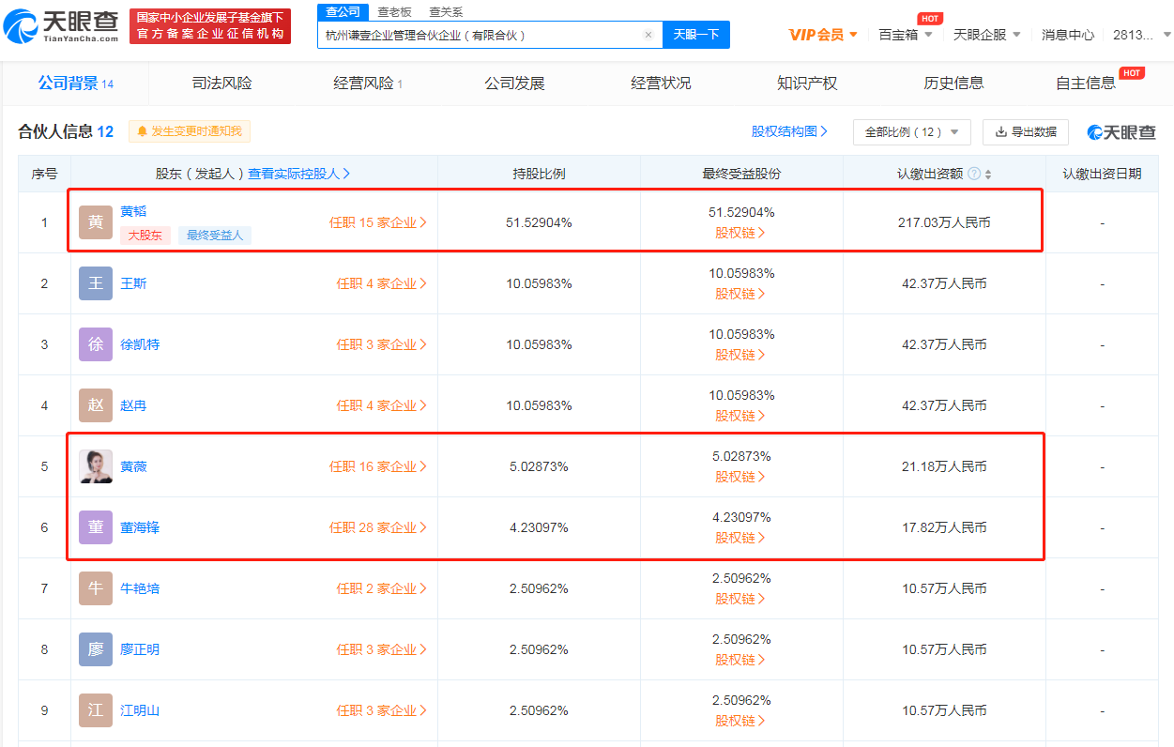Expand the 百宝箱 menu
Viewport: 1174px width, 747px height.
tap(906, 35)
